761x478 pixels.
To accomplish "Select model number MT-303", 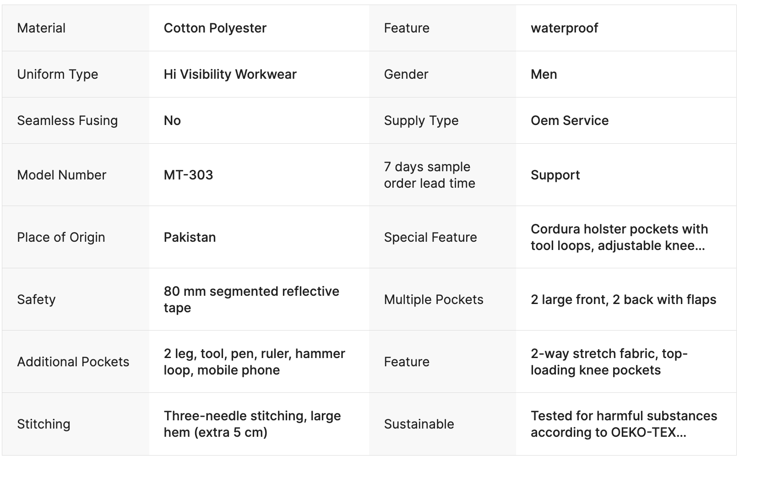I will coord(188,175).
